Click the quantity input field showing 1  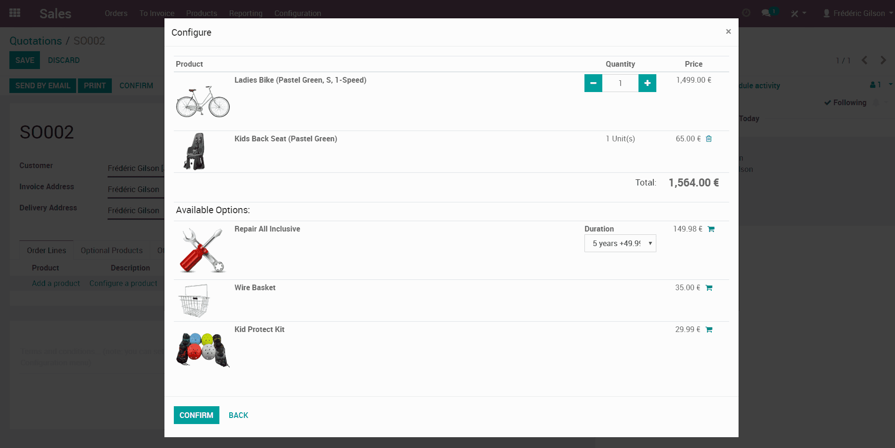pyautogui.click(x=620, y=83)
